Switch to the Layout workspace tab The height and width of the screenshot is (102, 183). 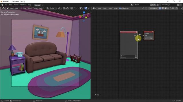pos(37,5)
